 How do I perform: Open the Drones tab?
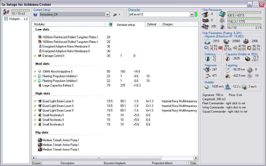(x=37, y=163)
